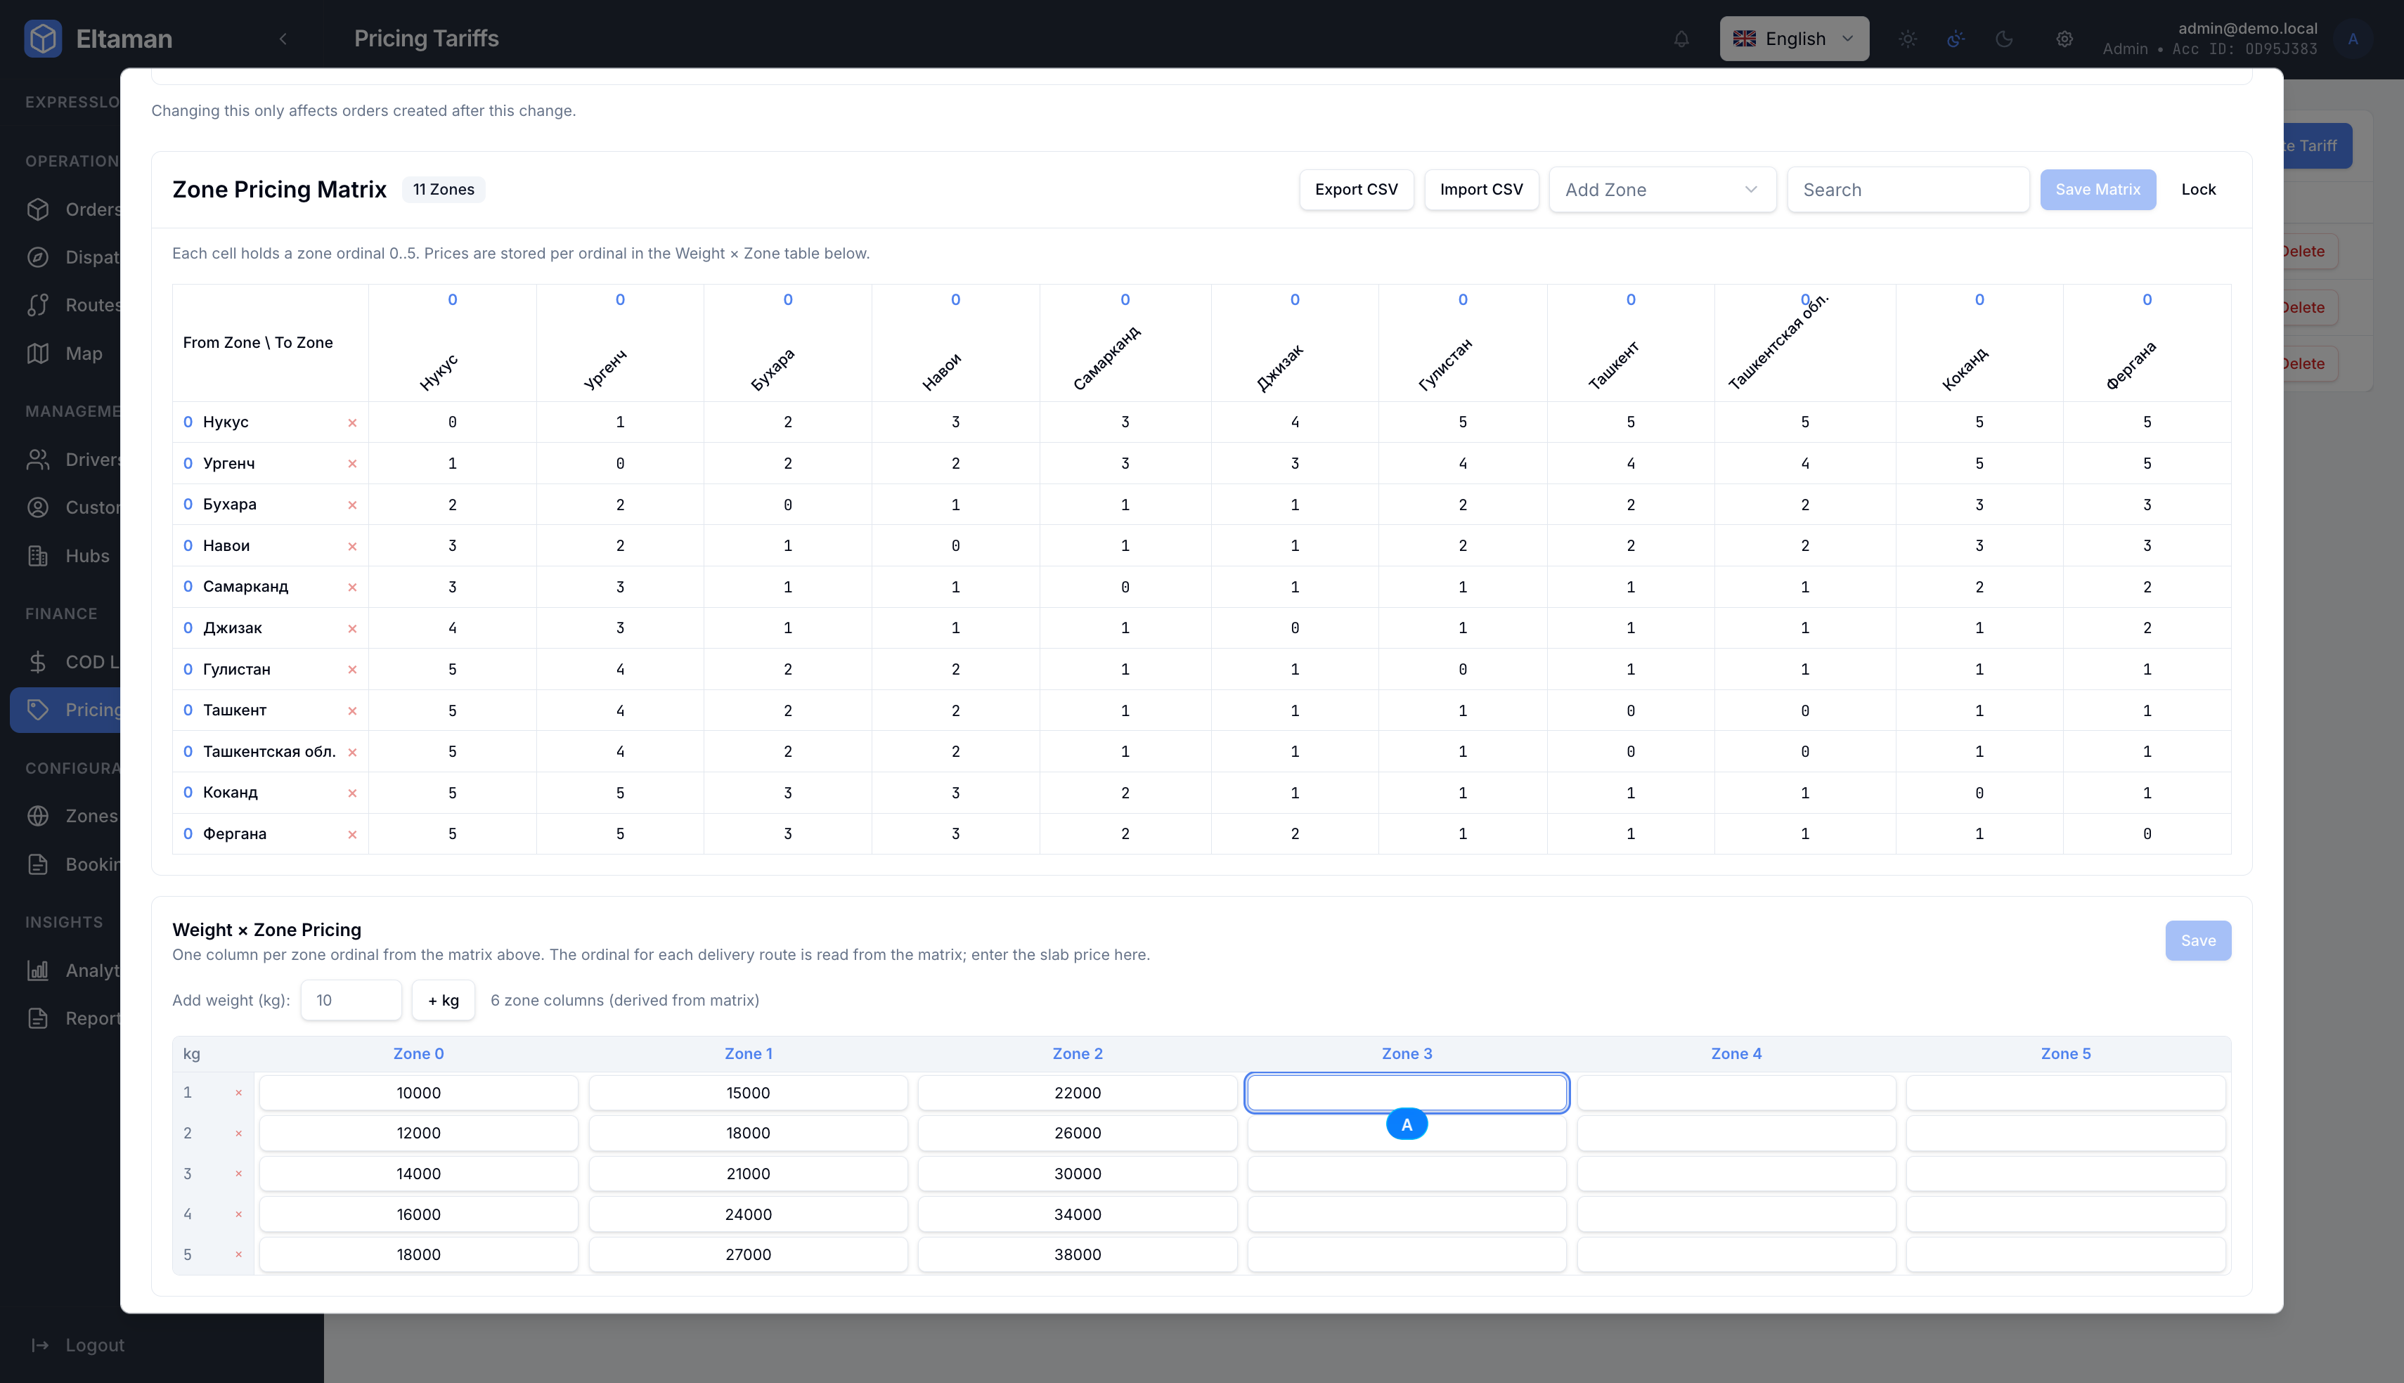Open the notifications bell

pos(1681,39)
